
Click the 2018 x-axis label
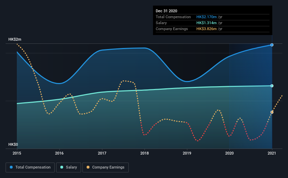(145, 153)
